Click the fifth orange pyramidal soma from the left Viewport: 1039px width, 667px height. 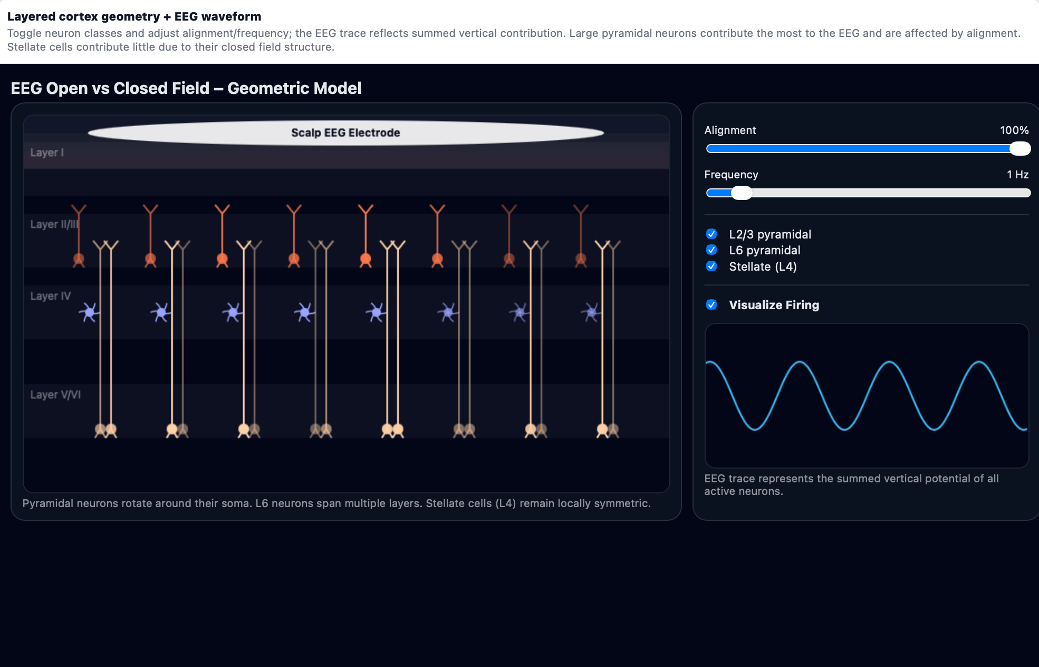click(x=365, y=259)
